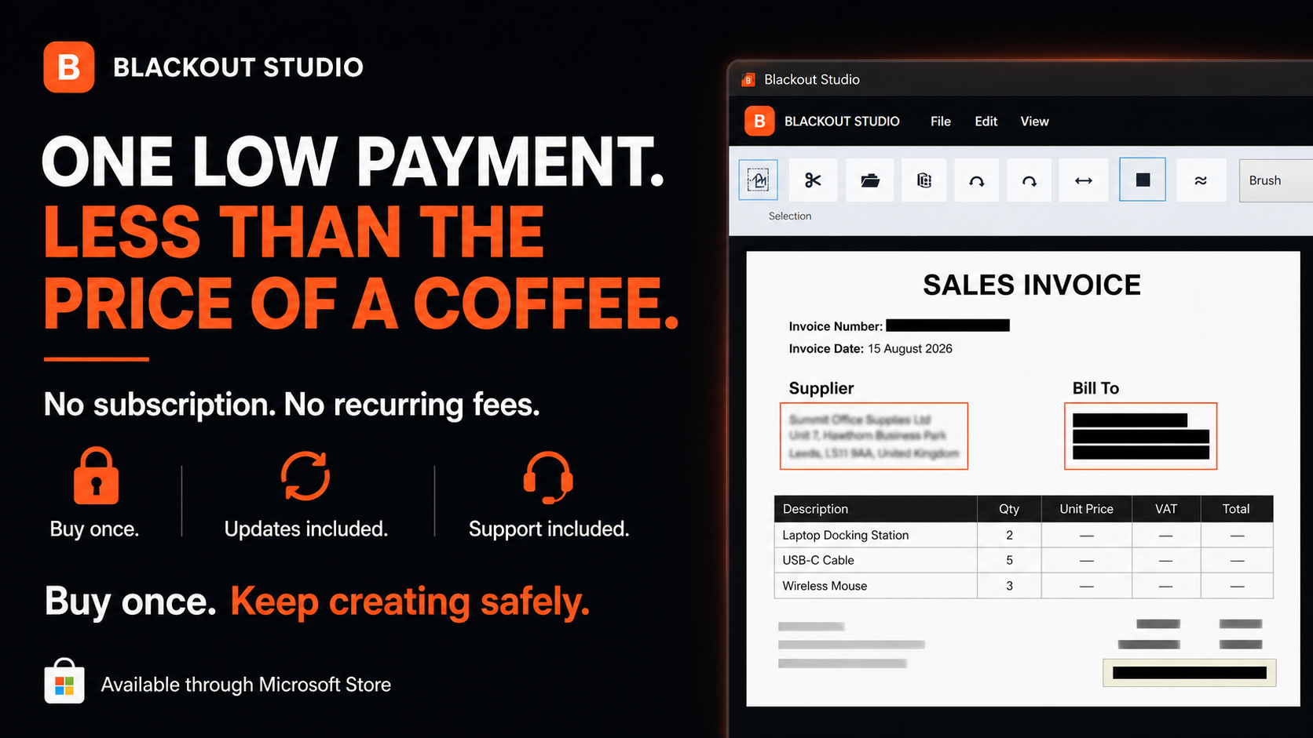Image resolution: width=1313 pixels, height=738 pixels.
Task: Open the File menu
Action: tap(940, 122)
